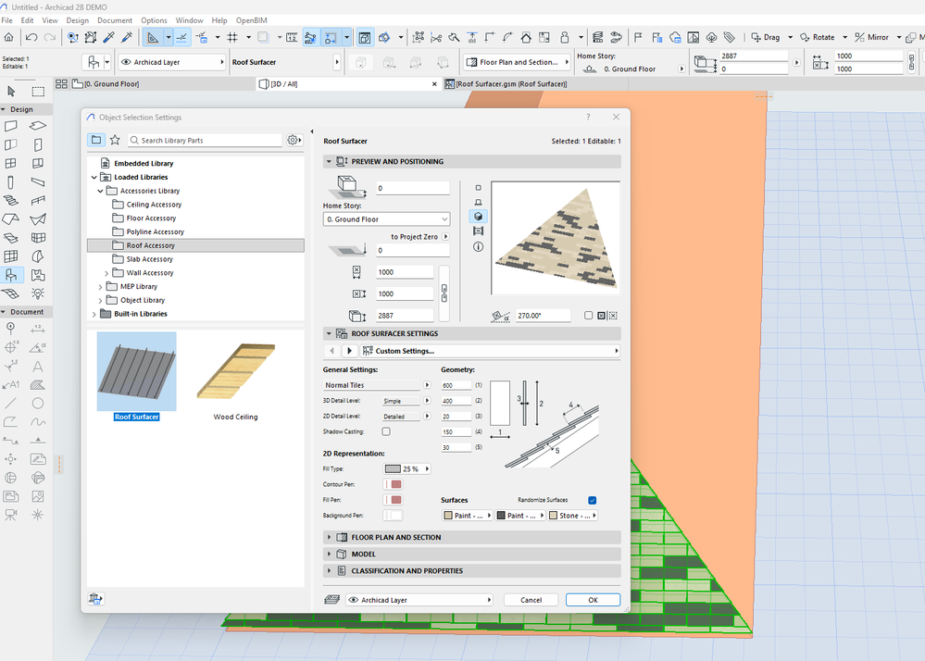Collapse Preview and Positioning section
The height and width of the screenshot is (661, 925).
(330, 162)
